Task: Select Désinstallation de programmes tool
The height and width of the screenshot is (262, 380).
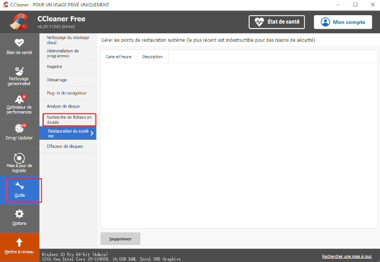Action: [x=68, y=54]
